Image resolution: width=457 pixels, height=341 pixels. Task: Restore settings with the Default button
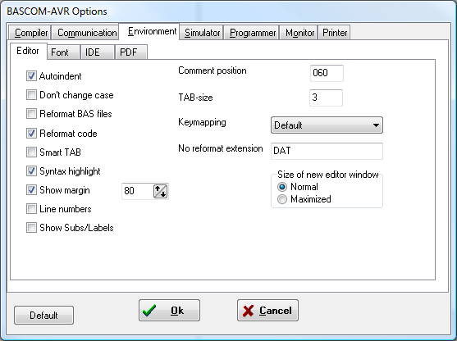click(43, 315)
